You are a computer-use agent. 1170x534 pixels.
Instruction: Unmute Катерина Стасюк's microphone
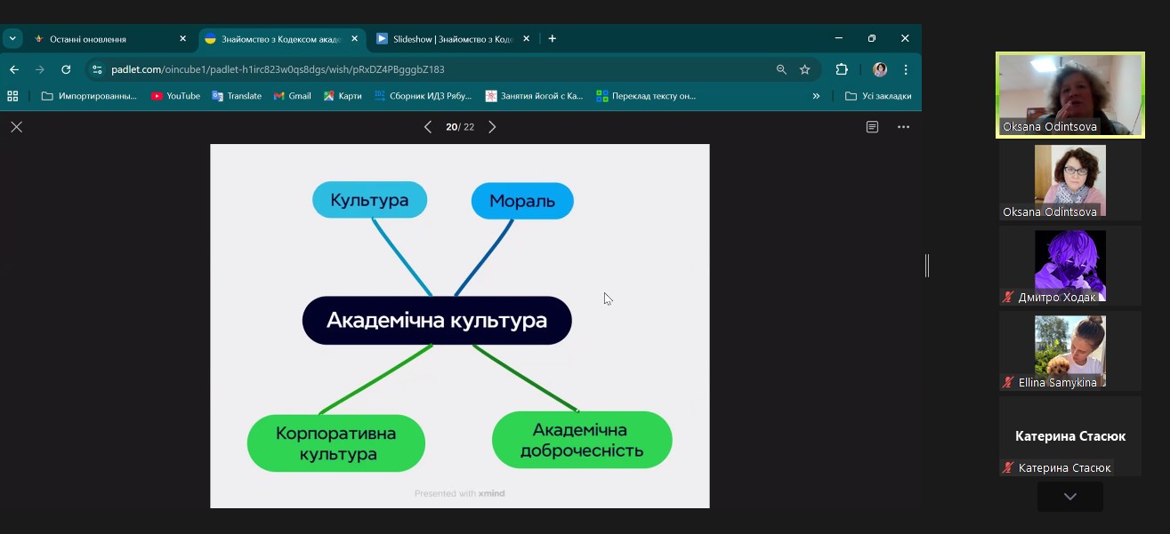click(1006, 467)
